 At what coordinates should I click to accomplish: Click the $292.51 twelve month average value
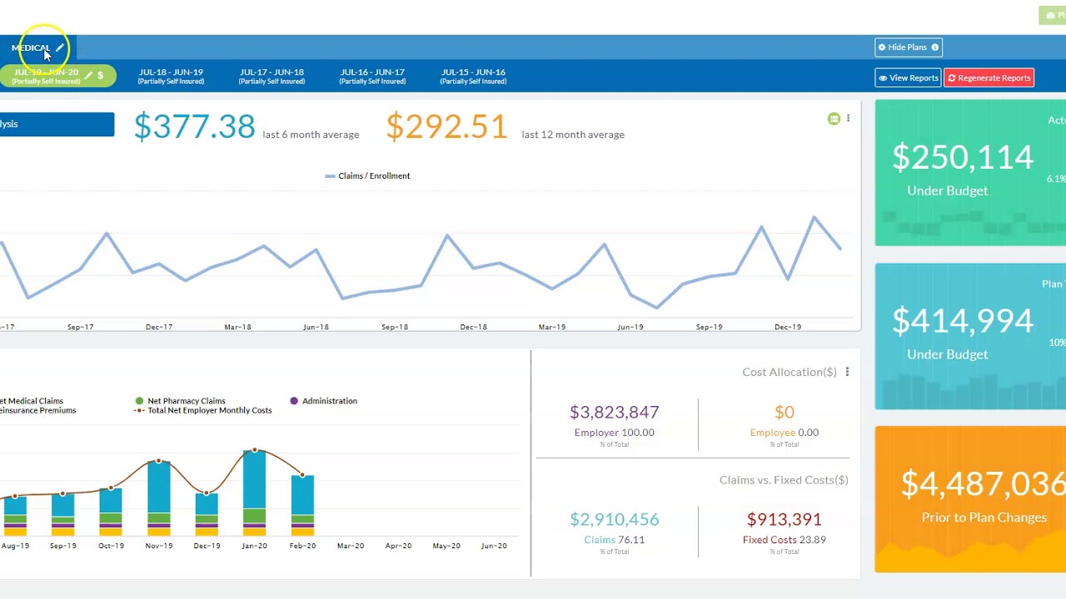[x=446, y=126]
